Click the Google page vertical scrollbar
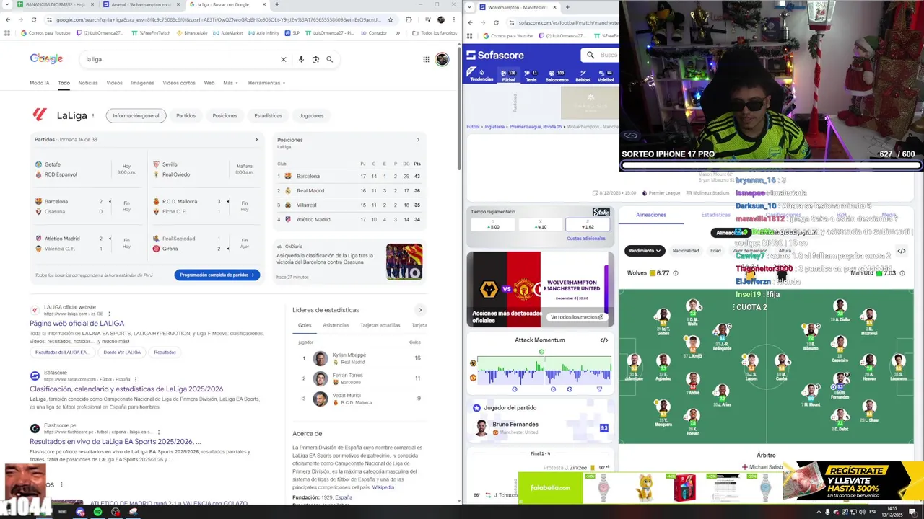 click(x=458, y=108)
